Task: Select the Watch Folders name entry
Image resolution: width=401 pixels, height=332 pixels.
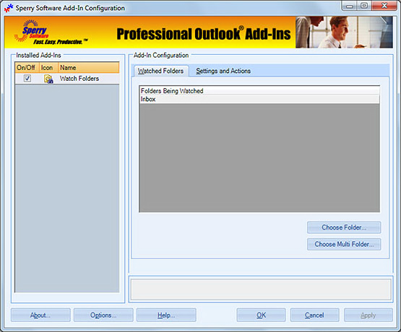Action: point(79,79)
